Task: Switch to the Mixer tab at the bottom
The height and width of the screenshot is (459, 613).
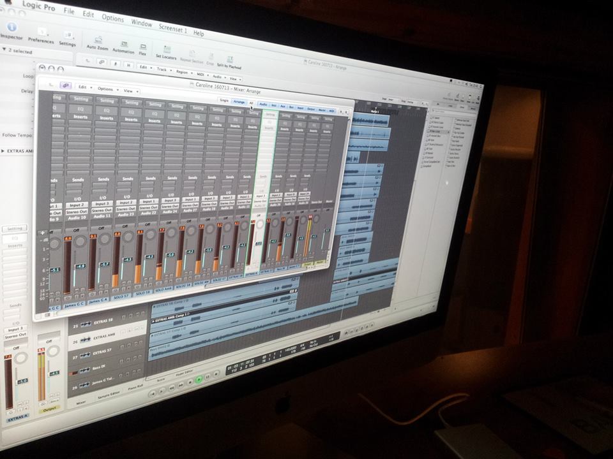Action: coord(81,403)
